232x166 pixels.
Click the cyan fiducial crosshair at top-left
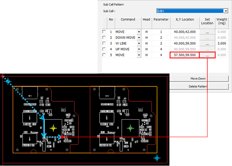9,81
